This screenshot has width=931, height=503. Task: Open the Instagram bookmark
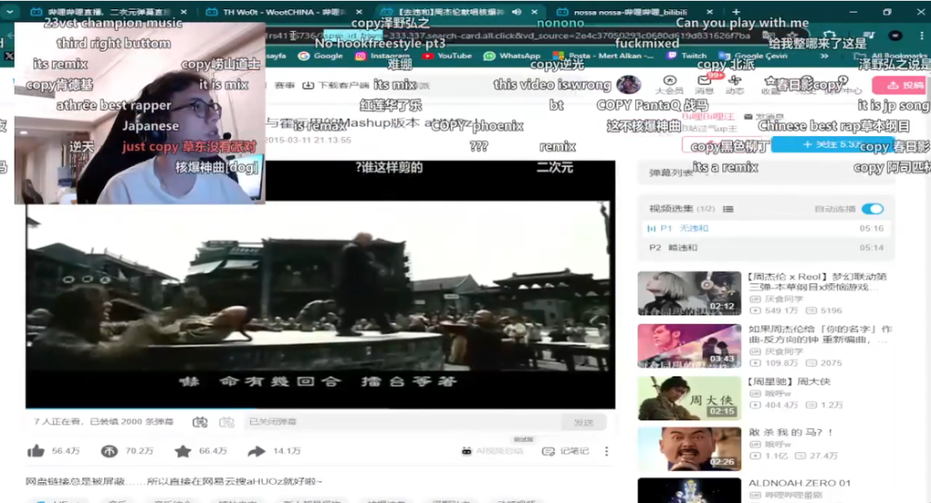[382, 56]
